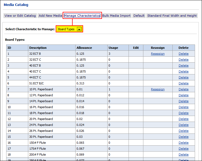Delete the 40 ECT B entry
The image size is (202, 161).
point(183,66)
